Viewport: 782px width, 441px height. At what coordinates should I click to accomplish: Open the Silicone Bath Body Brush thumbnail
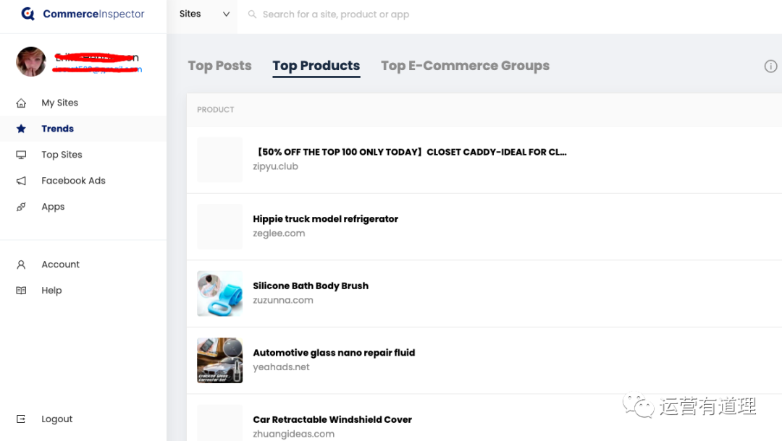(219, 294)
